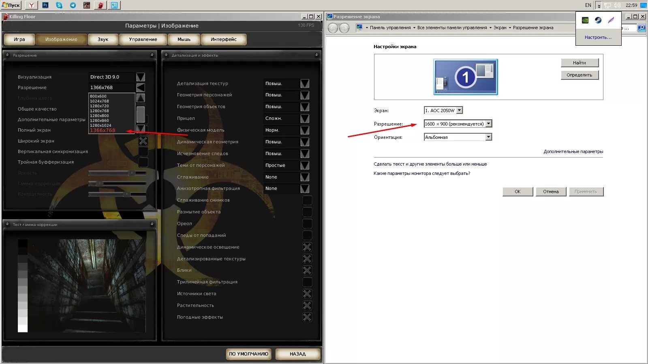Click the face-portrait taskbar icon
Screen dimensions: 648x364
(87, 5)
